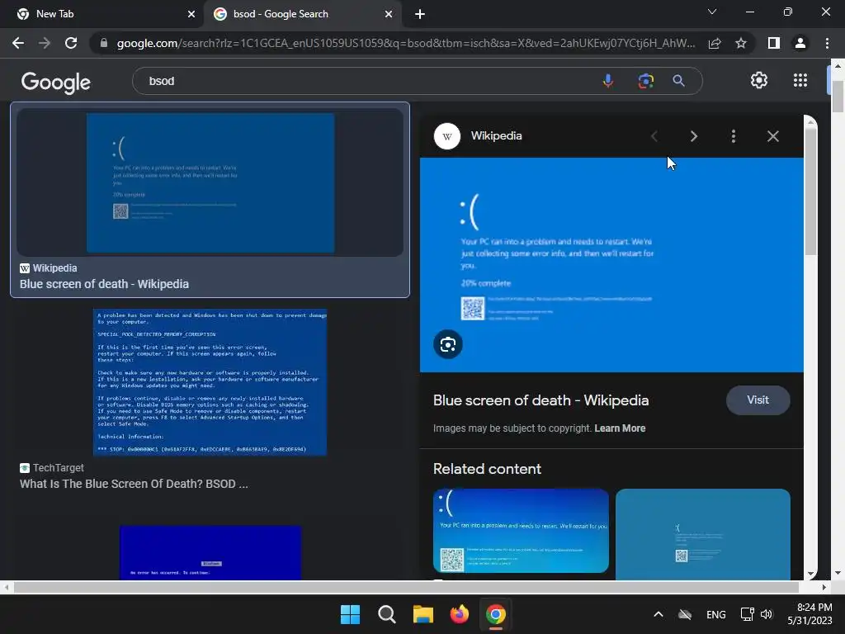845x634 pixels.
Task: Open Google apps grid
Action: (x=800, y=80)
